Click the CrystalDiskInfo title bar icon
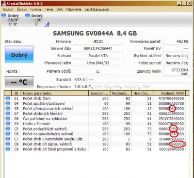 (4, 3)
